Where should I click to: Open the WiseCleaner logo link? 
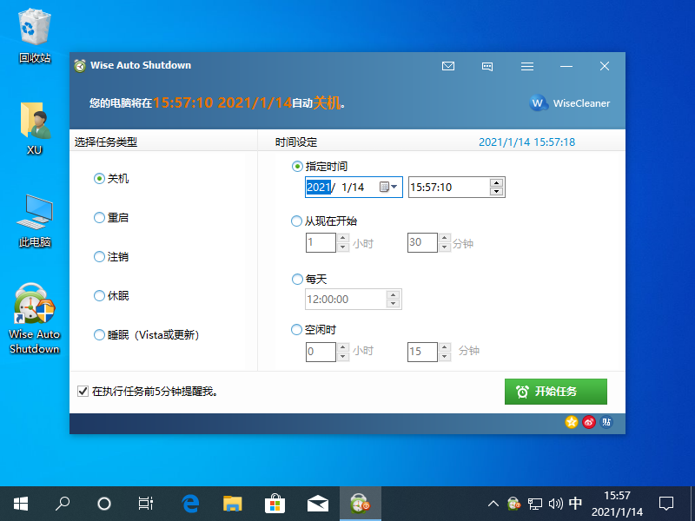click(x=570, y=103)
